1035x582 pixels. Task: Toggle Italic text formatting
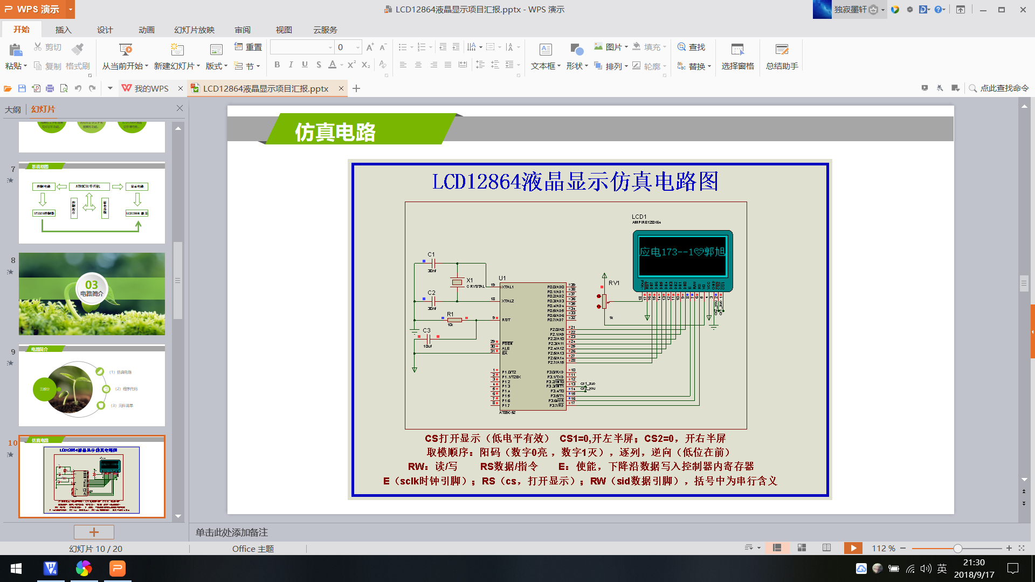point(291,65)
